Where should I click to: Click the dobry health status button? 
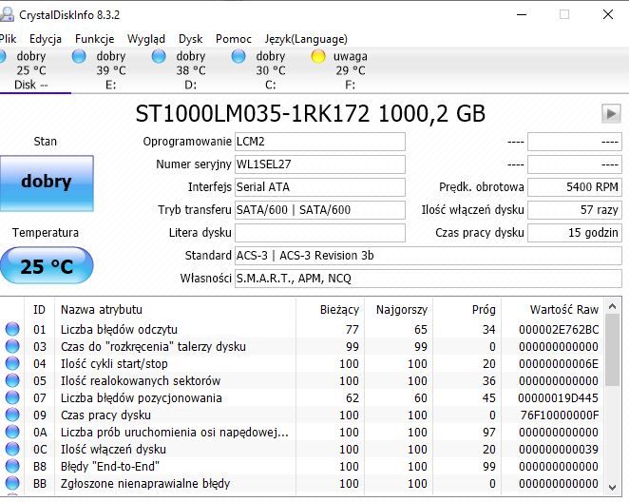[47, 183]
